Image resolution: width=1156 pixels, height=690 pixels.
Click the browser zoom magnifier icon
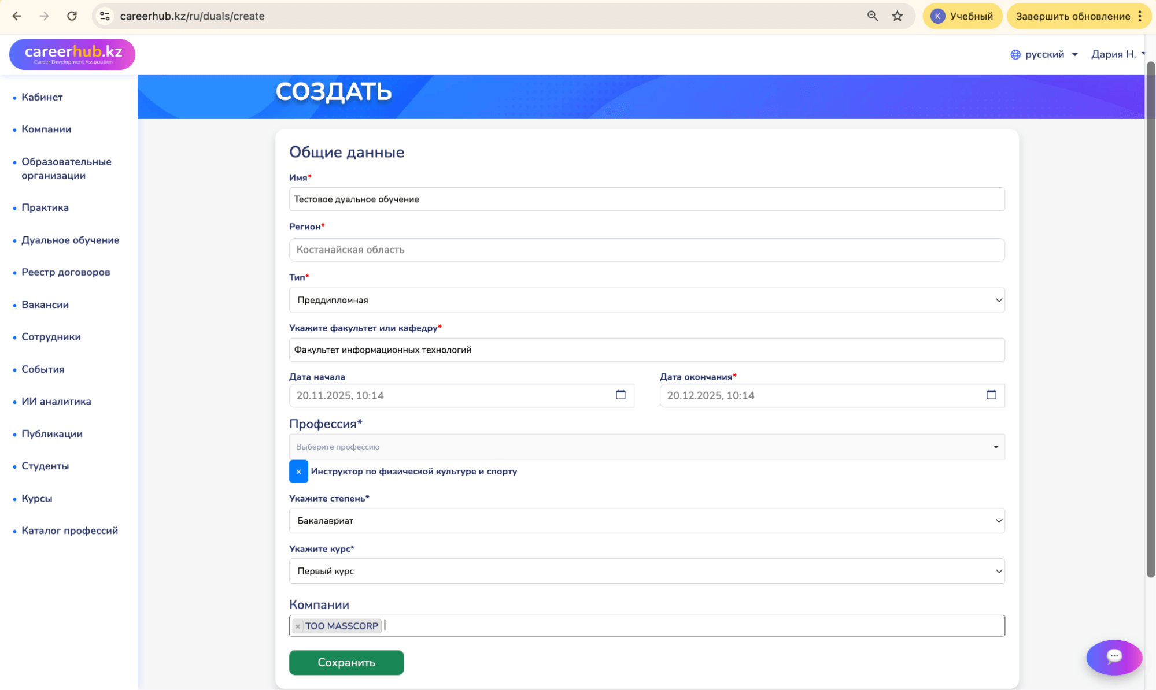click(x=872, y=16)
